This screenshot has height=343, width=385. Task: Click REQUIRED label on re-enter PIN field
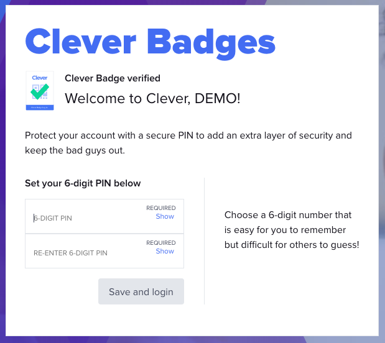[161, 243]
